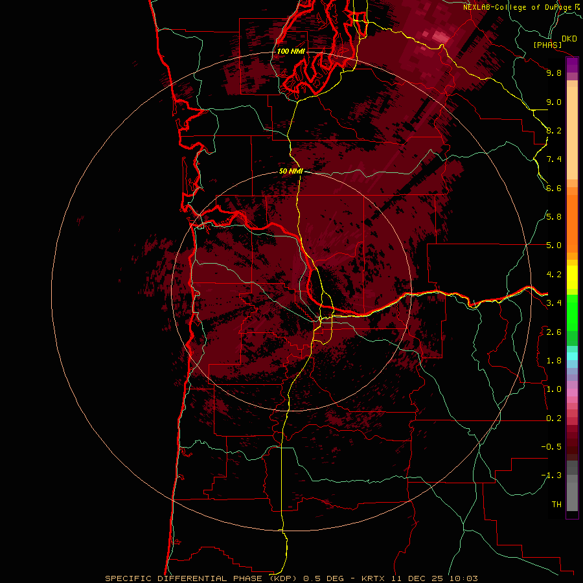Screen dimensions: 583x583
Task: Click the 6.6 legend value
Action: click(x=554, y=188)
